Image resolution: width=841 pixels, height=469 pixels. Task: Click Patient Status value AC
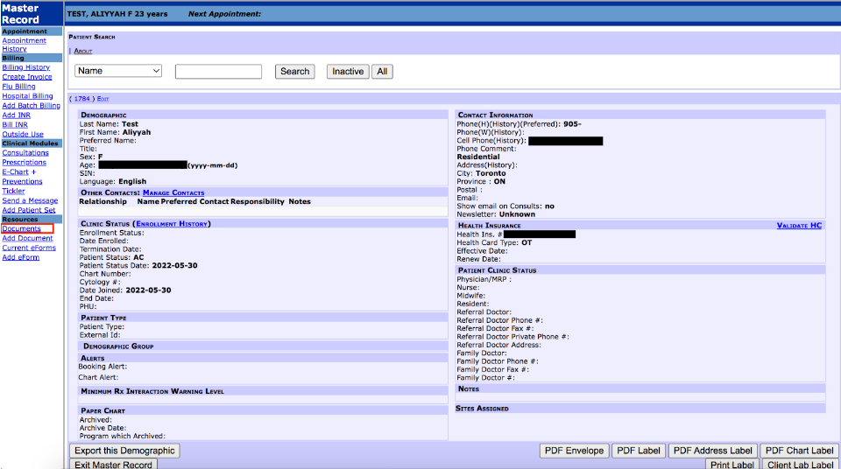138,257
